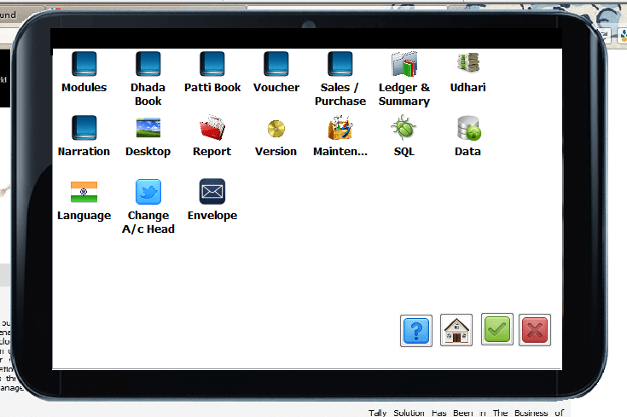Open the Narration book icon
Screen dimensions: 627x417
click(84, 129)
